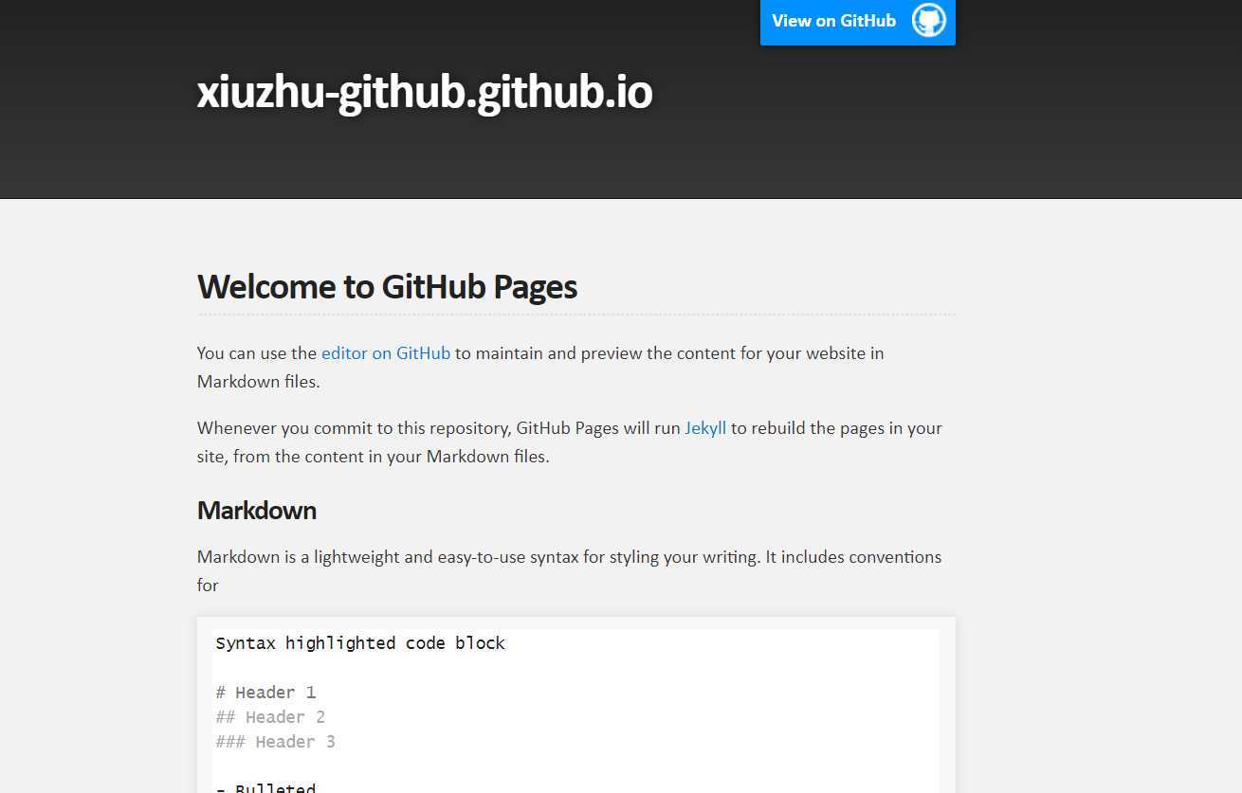Click the GitHub octocat icon
This screenshot has height=793, width=1242.
tap(929, 20)
